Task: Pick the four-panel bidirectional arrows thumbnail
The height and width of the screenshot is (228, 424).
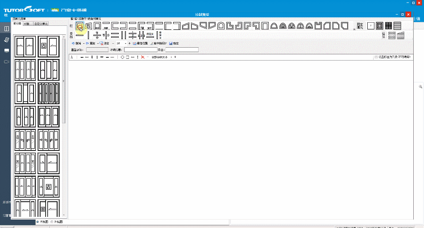Action: pos(49,140)
